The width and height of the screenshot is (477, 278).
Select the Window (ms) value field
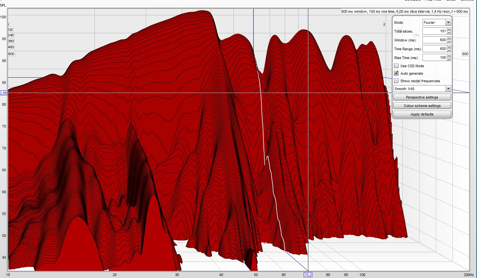434,40
